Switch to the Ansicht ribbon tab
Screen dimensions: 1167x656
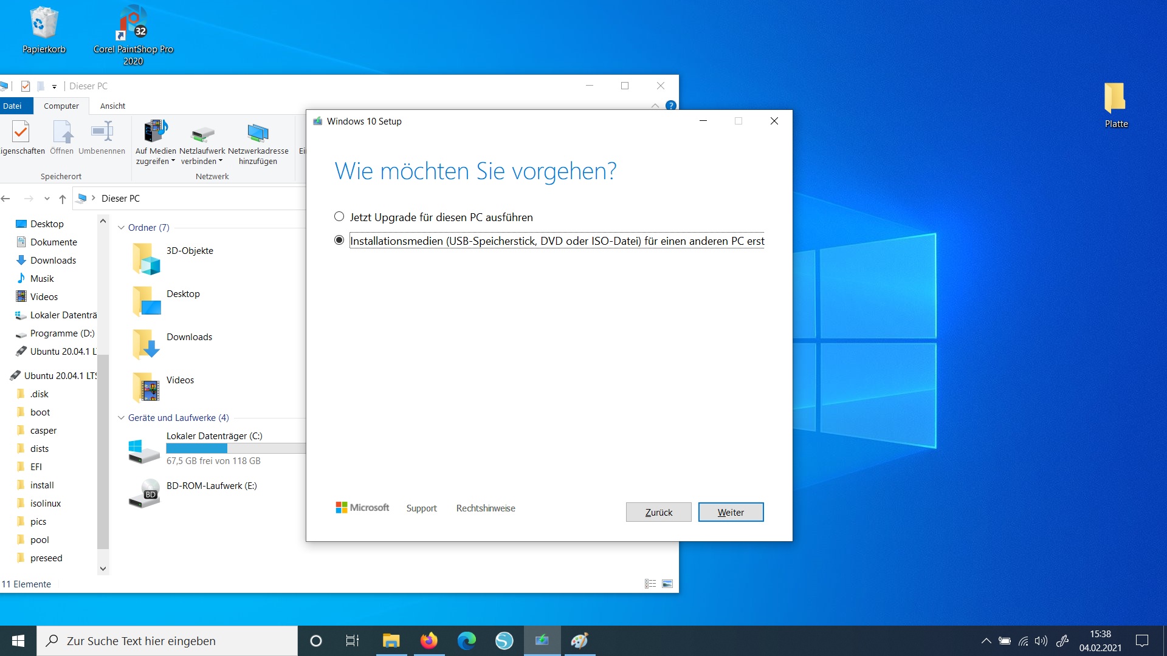click(112, 106)
